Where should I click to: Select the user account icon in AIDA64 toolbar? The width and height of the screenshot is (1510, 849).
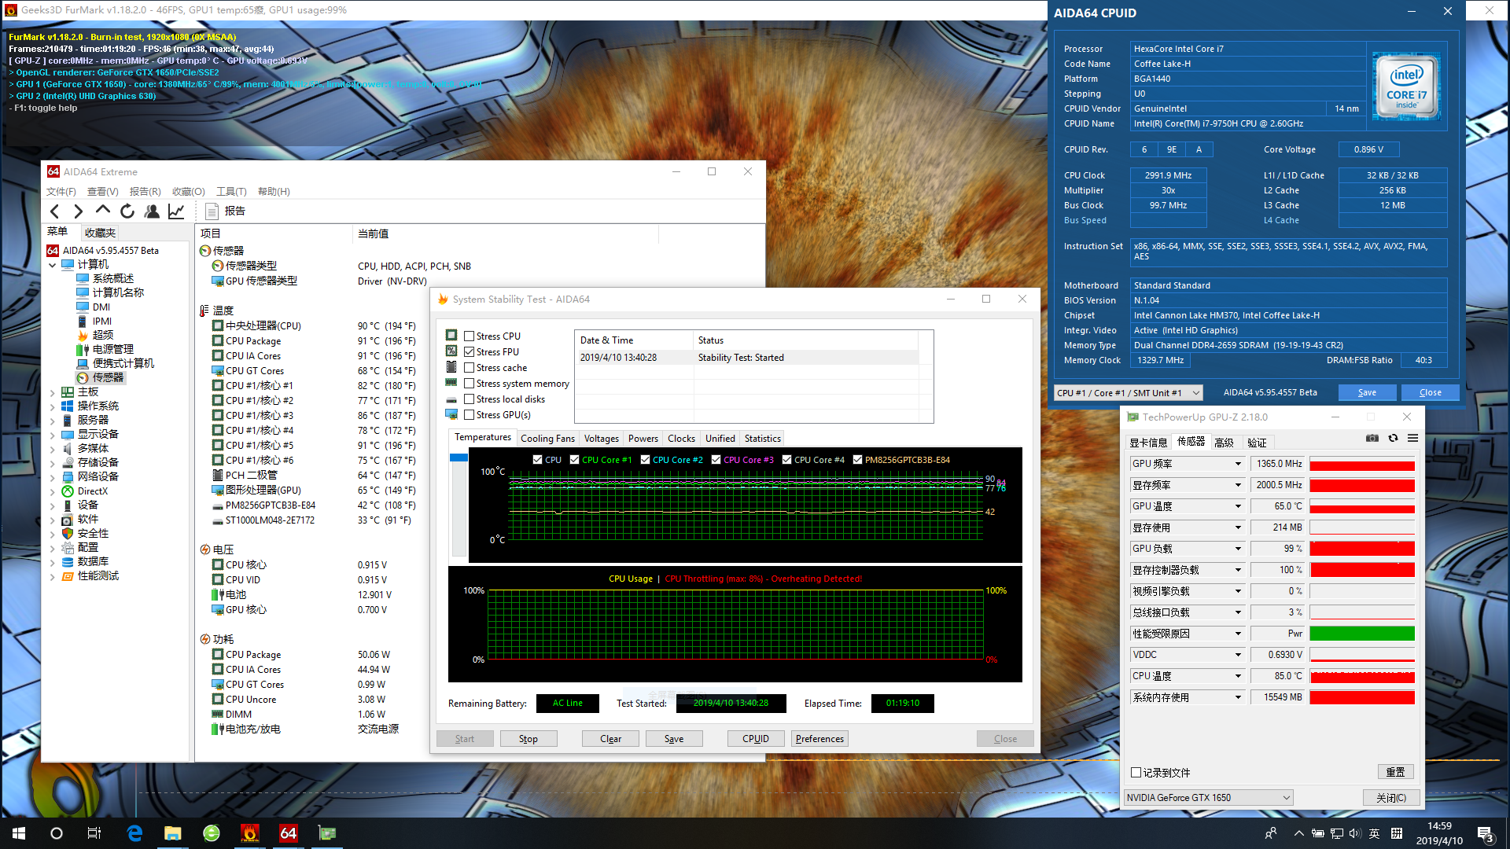point(151,211)
